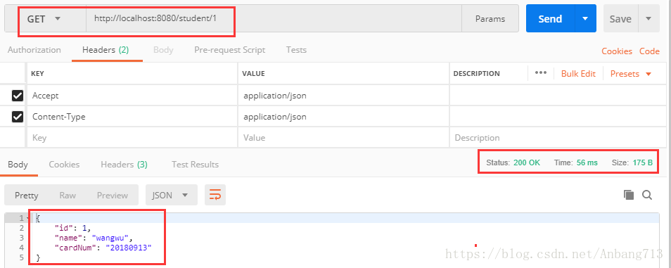
Task: Open the Pre-request Script tab
Action: click(230, 50)
